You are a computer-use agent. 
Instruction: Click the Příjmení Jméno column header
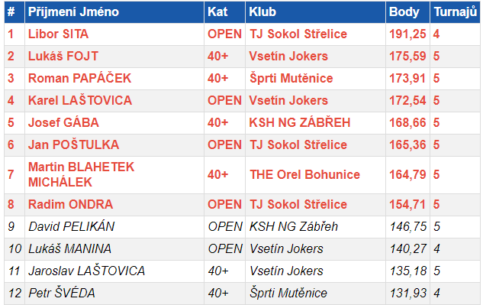(x=73, y=12)
